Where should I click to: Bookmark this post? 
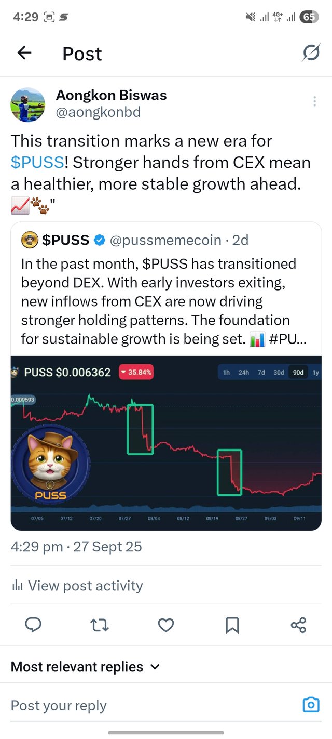coord(232,625)
